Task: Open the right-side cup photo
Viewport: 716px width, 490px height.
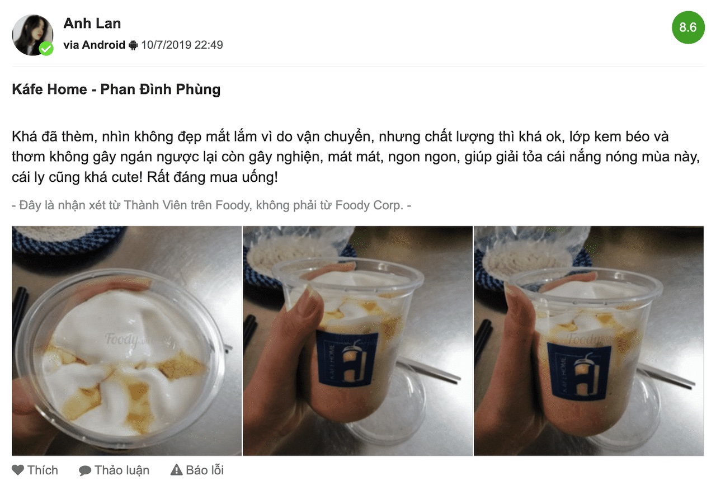Action: (589, 341)
